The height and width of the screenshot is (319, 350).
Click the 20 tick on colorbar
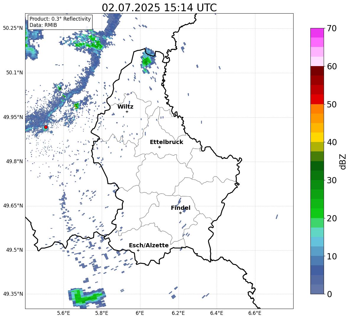(332, 218)
